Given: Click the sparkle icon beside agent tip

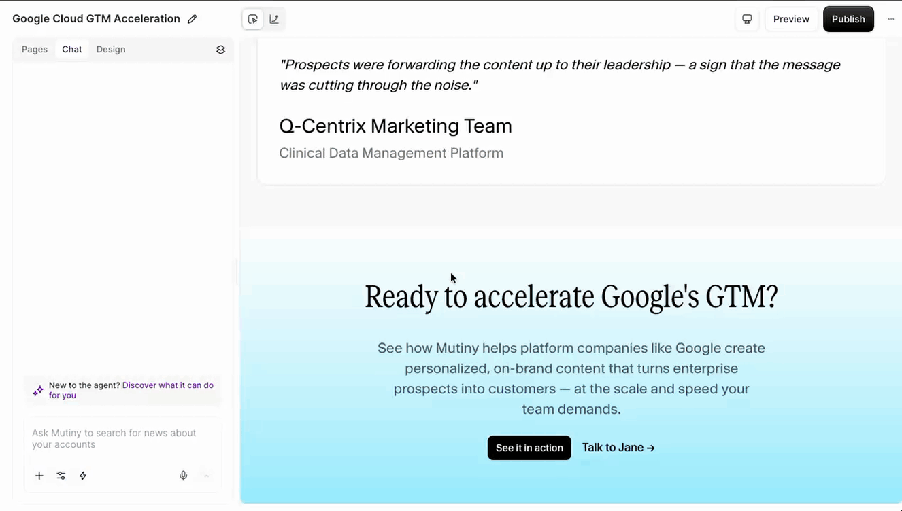Looking at the screenshot, I should pos(38,391).
